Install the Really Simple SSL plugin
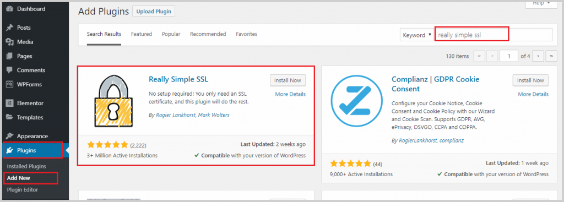The width and height of the screenshot is (564, 202). [x=288, y=80]
